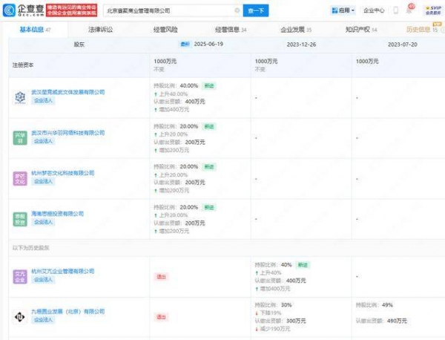Switch to the 法律诉讼 tab

tap(101, 30)
